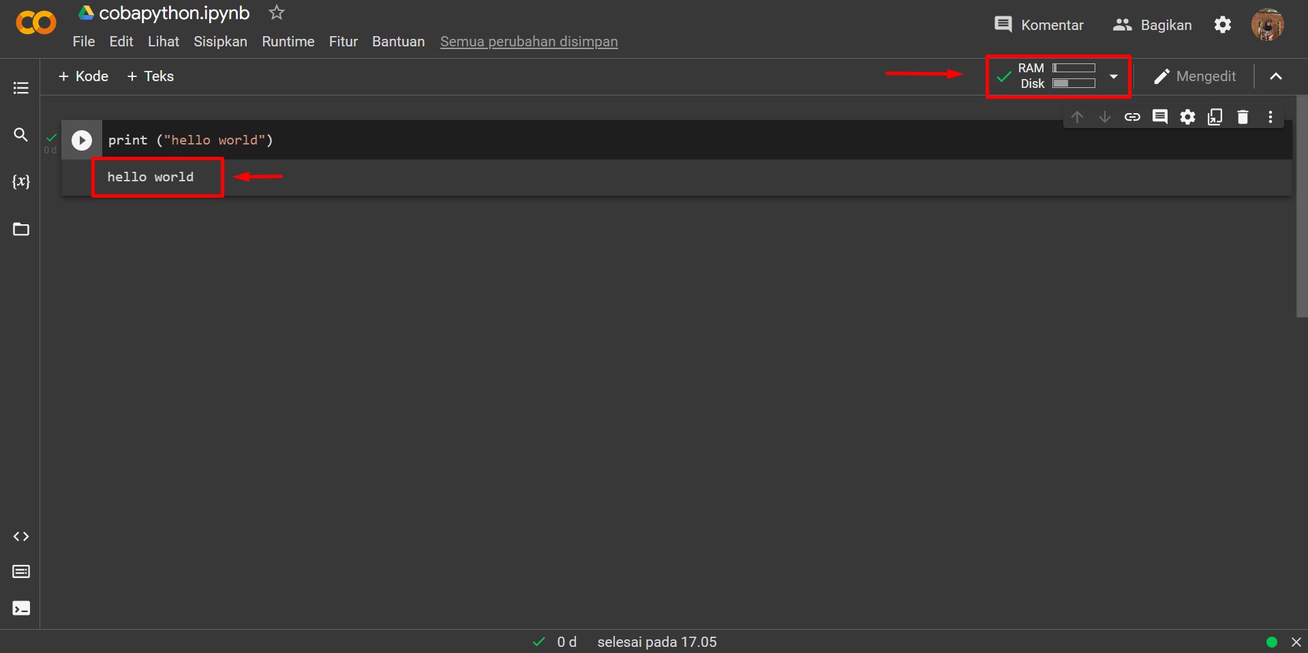This screenshot has height=653, width=1308.
Task: Open the search and replace sidebar icon
Action: coord(20,135)
